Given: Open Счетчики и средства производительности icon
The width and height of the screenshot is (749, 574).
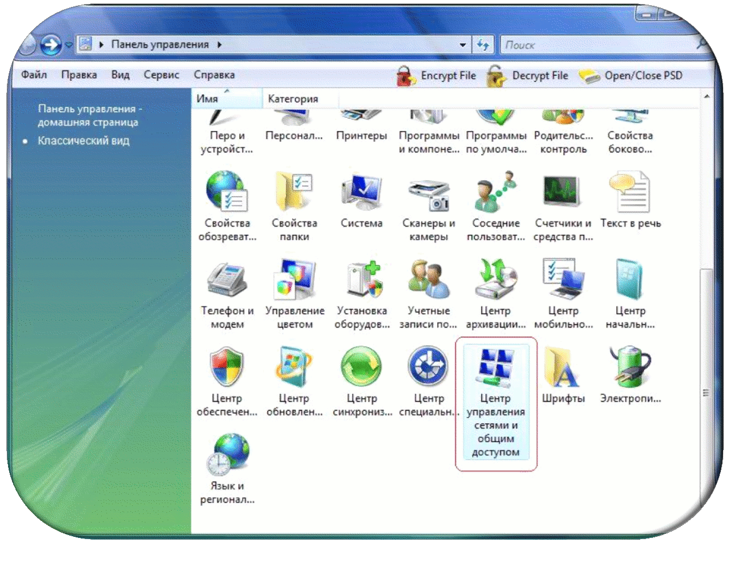Looking at the screenshot, I should (563, 192).
